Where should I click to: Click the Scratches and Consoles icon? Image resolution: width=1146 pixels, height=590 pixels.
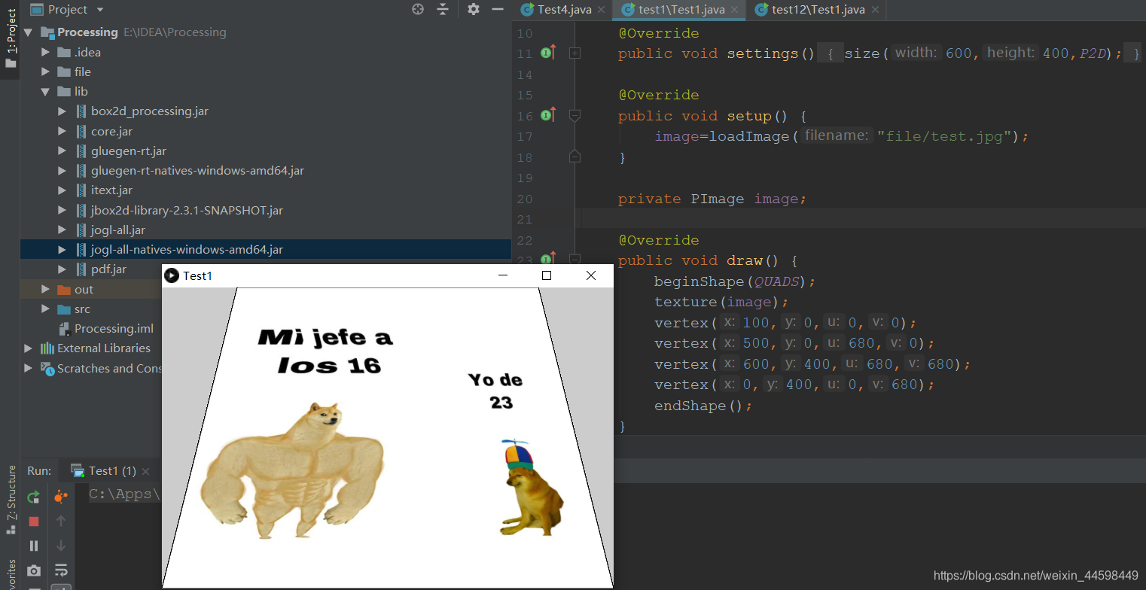click(47, 368)
